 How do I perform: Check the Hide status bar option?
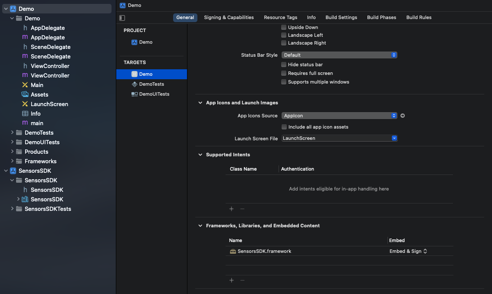click(284, 65)
